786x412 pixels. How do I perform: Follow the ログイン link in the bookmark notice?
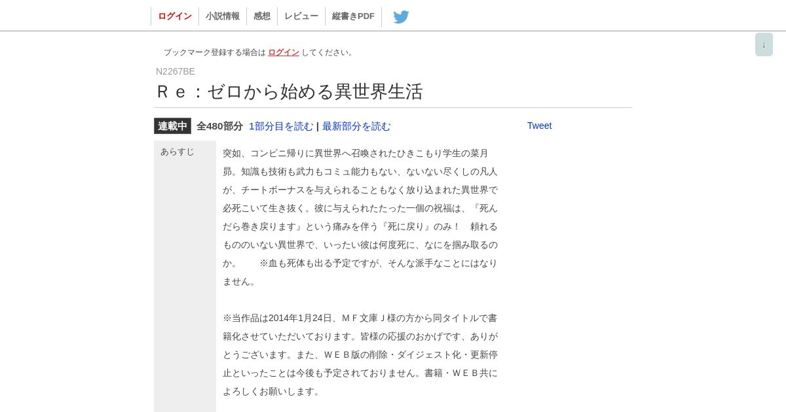pos(284,52)
